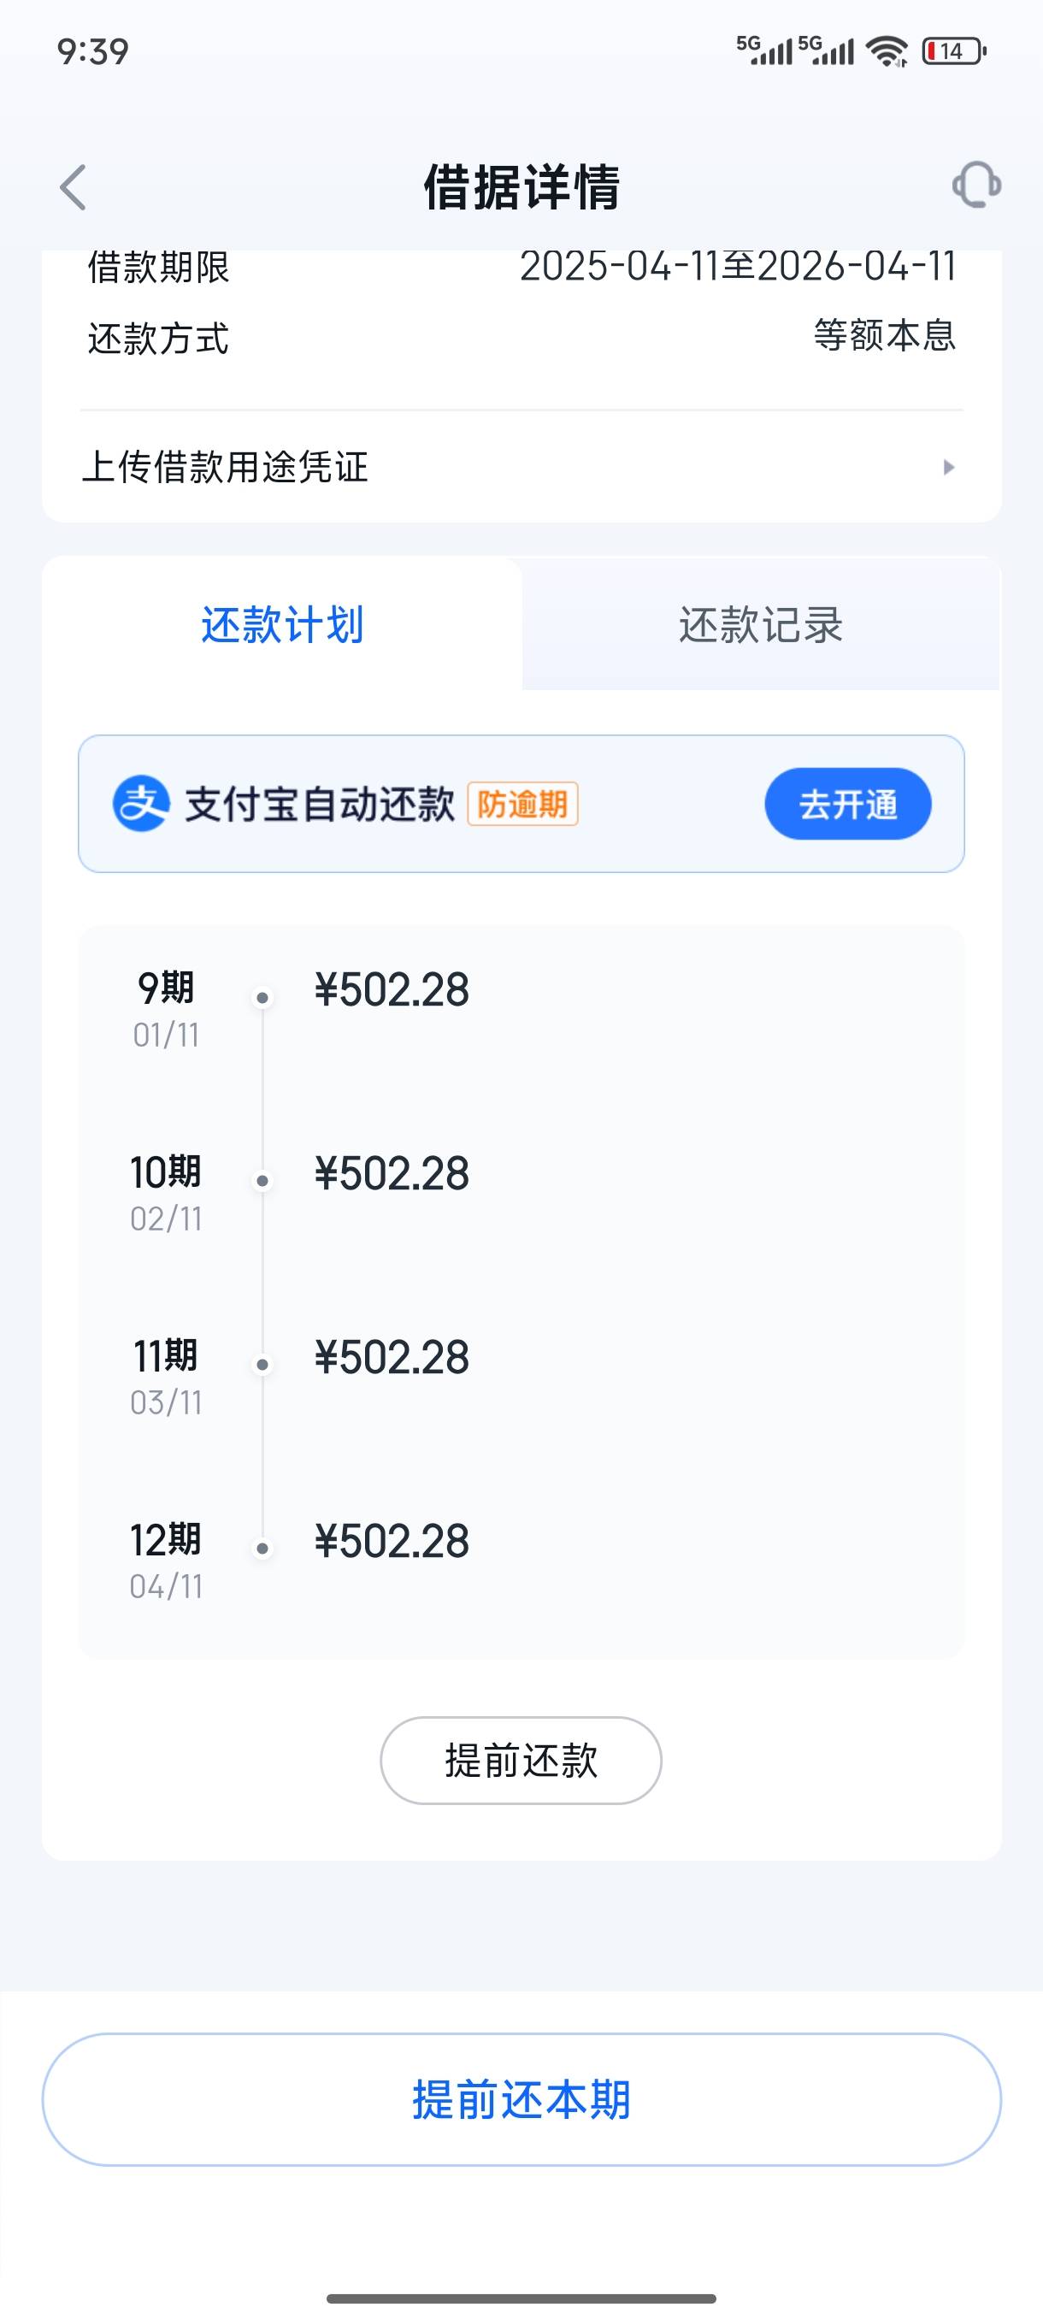Expand 上传借款用途凭证 arrow
The width and height of the screenshot is (1043, 2319).
coord(947,467)
